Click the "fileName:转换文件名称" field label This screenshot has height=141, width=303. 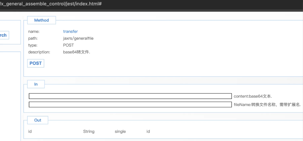267,105
